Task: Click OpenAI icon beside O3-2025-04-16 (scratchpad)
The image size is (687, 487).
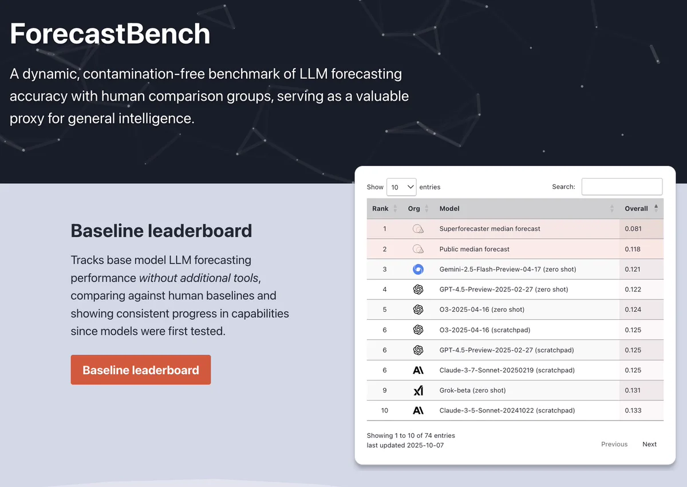Action: [x=418, y=330]
